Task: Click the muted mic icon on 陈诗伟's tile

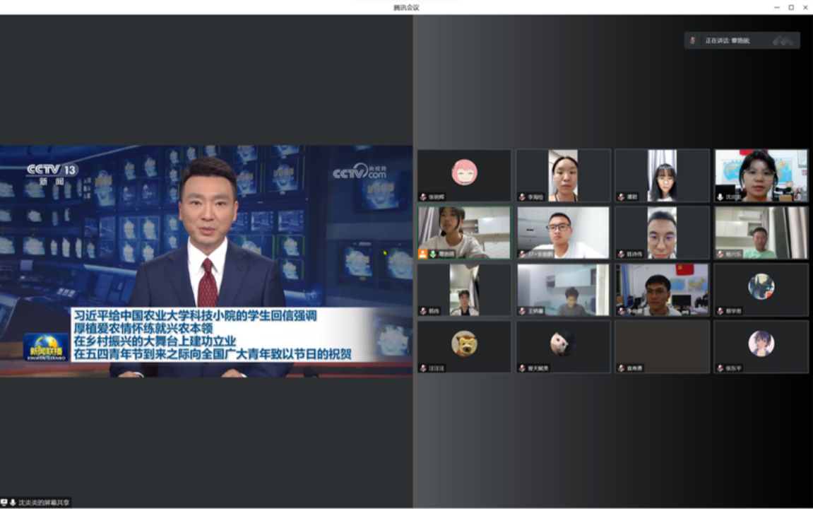Action: [x=621, y=254]
